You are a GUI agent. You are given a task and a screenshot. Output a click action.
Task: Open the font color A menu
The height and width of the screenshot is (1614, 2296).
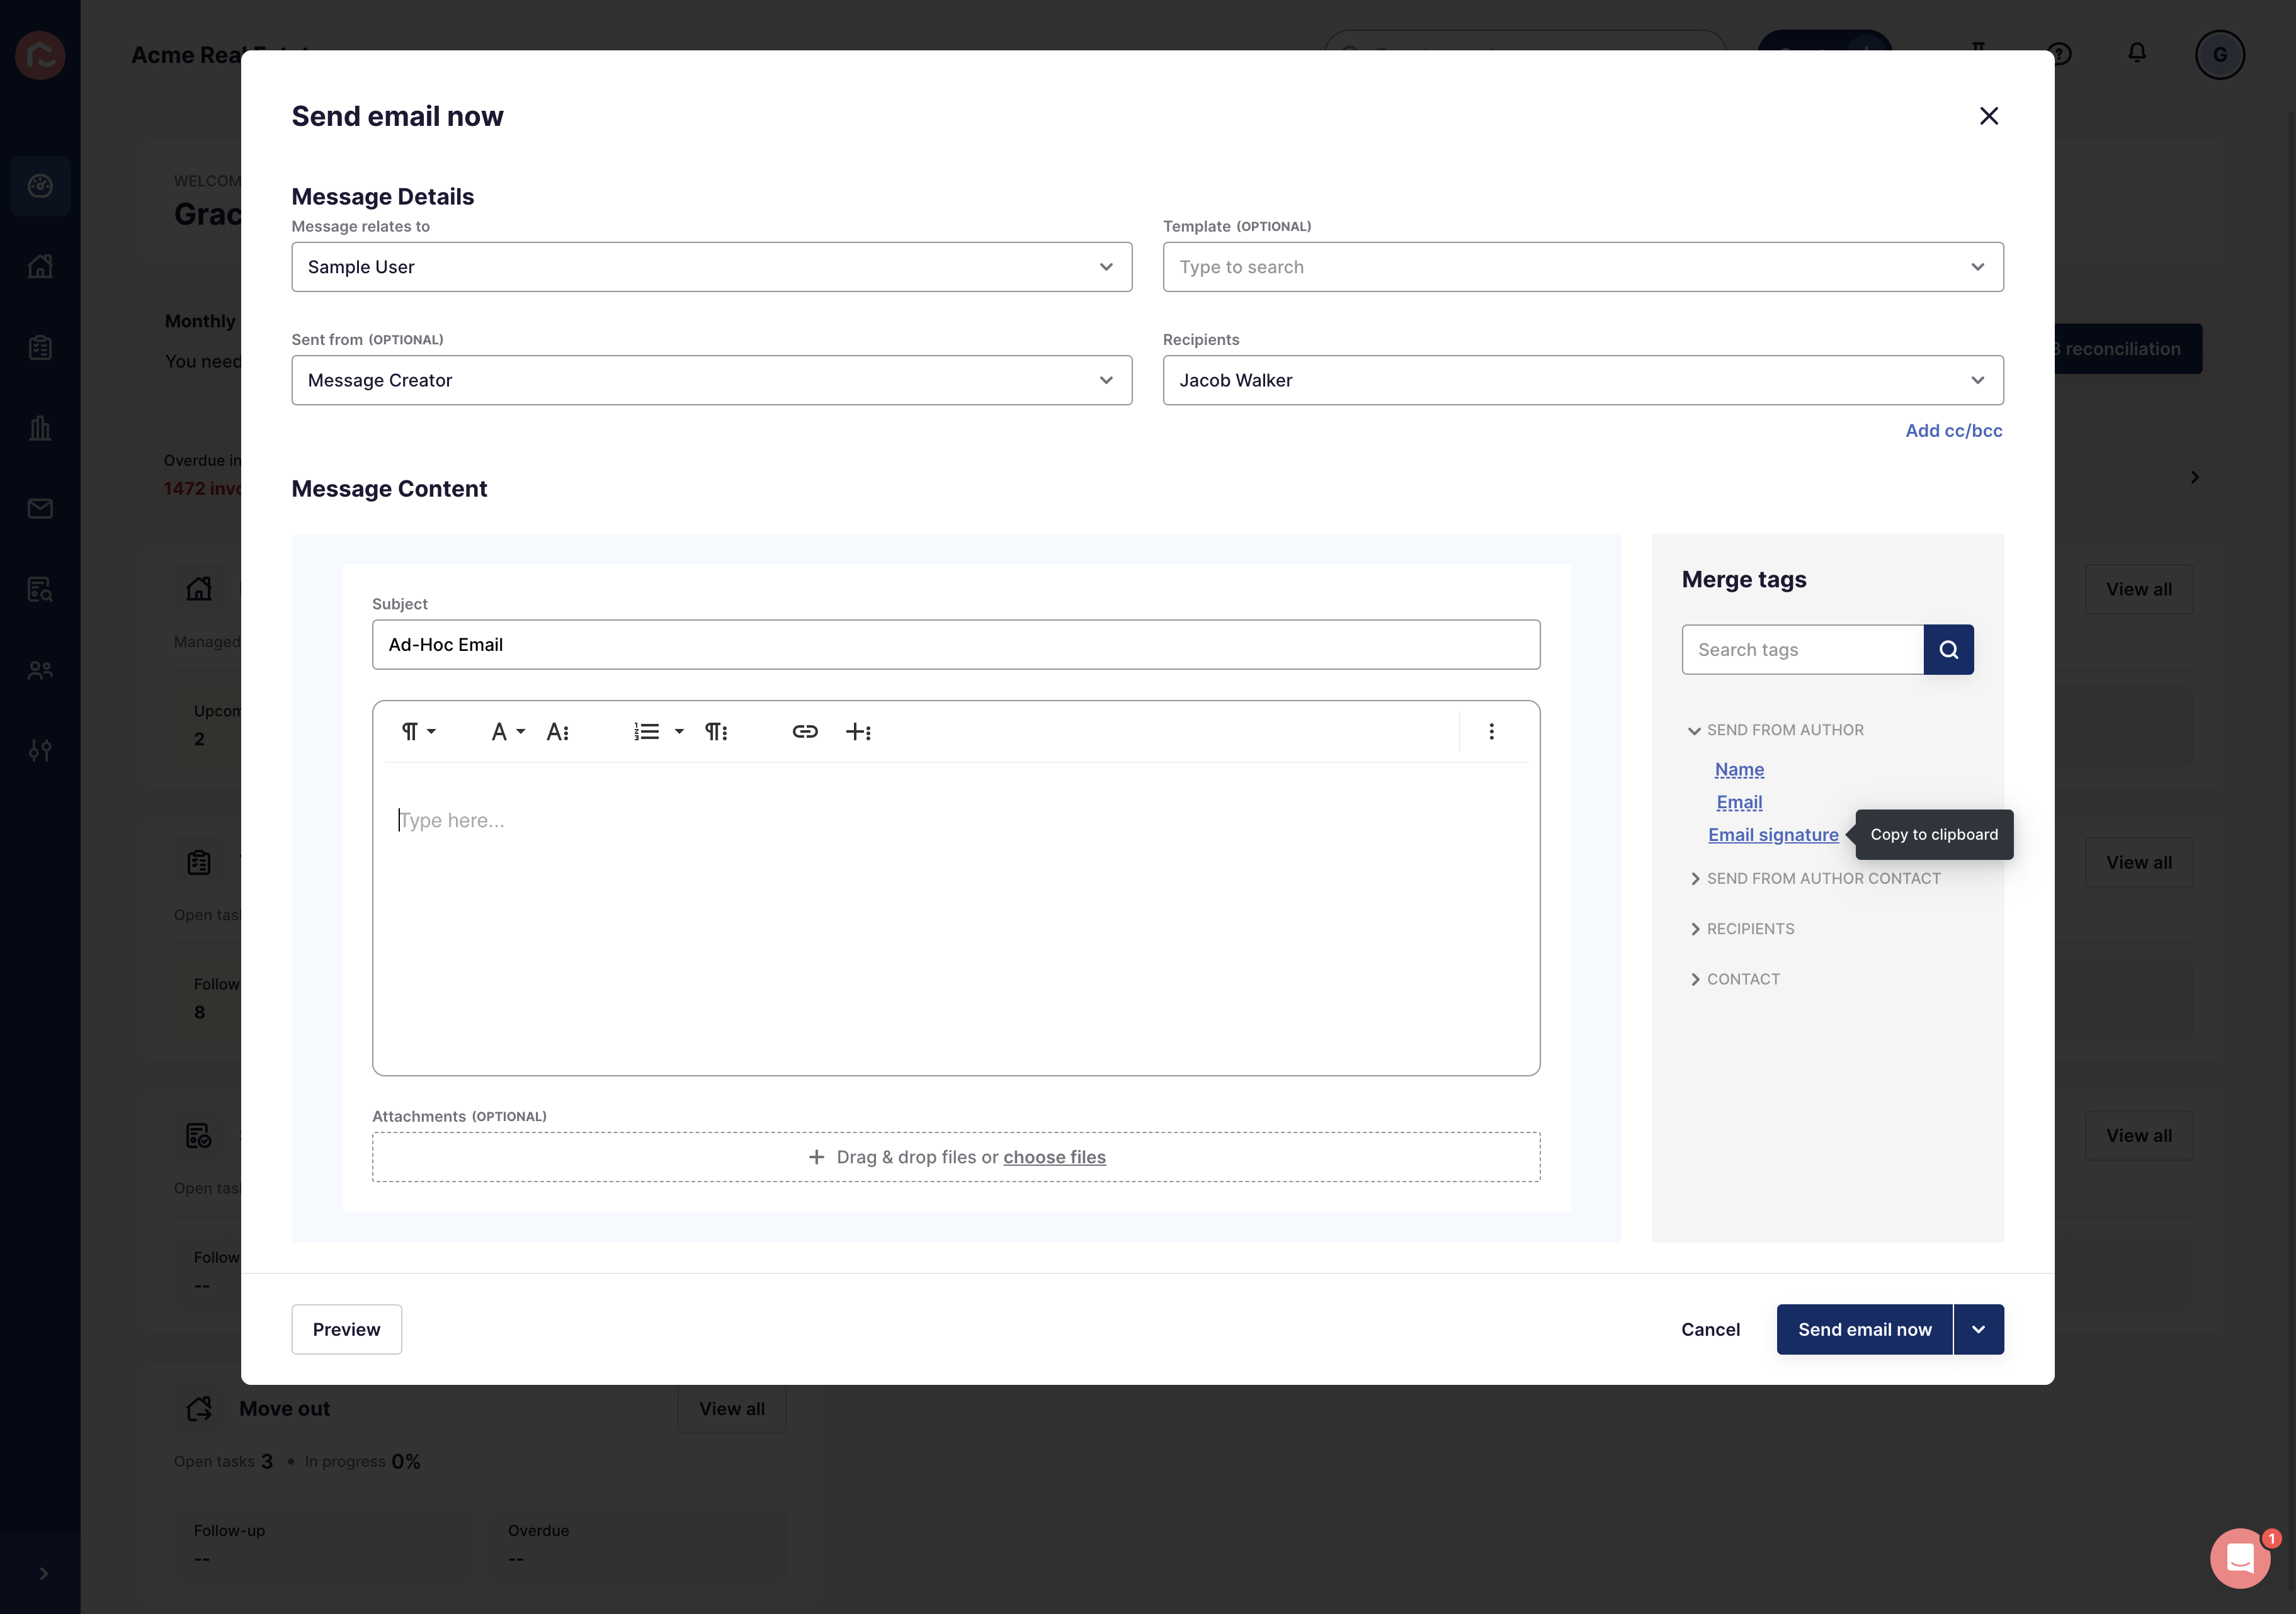(507, 731)
